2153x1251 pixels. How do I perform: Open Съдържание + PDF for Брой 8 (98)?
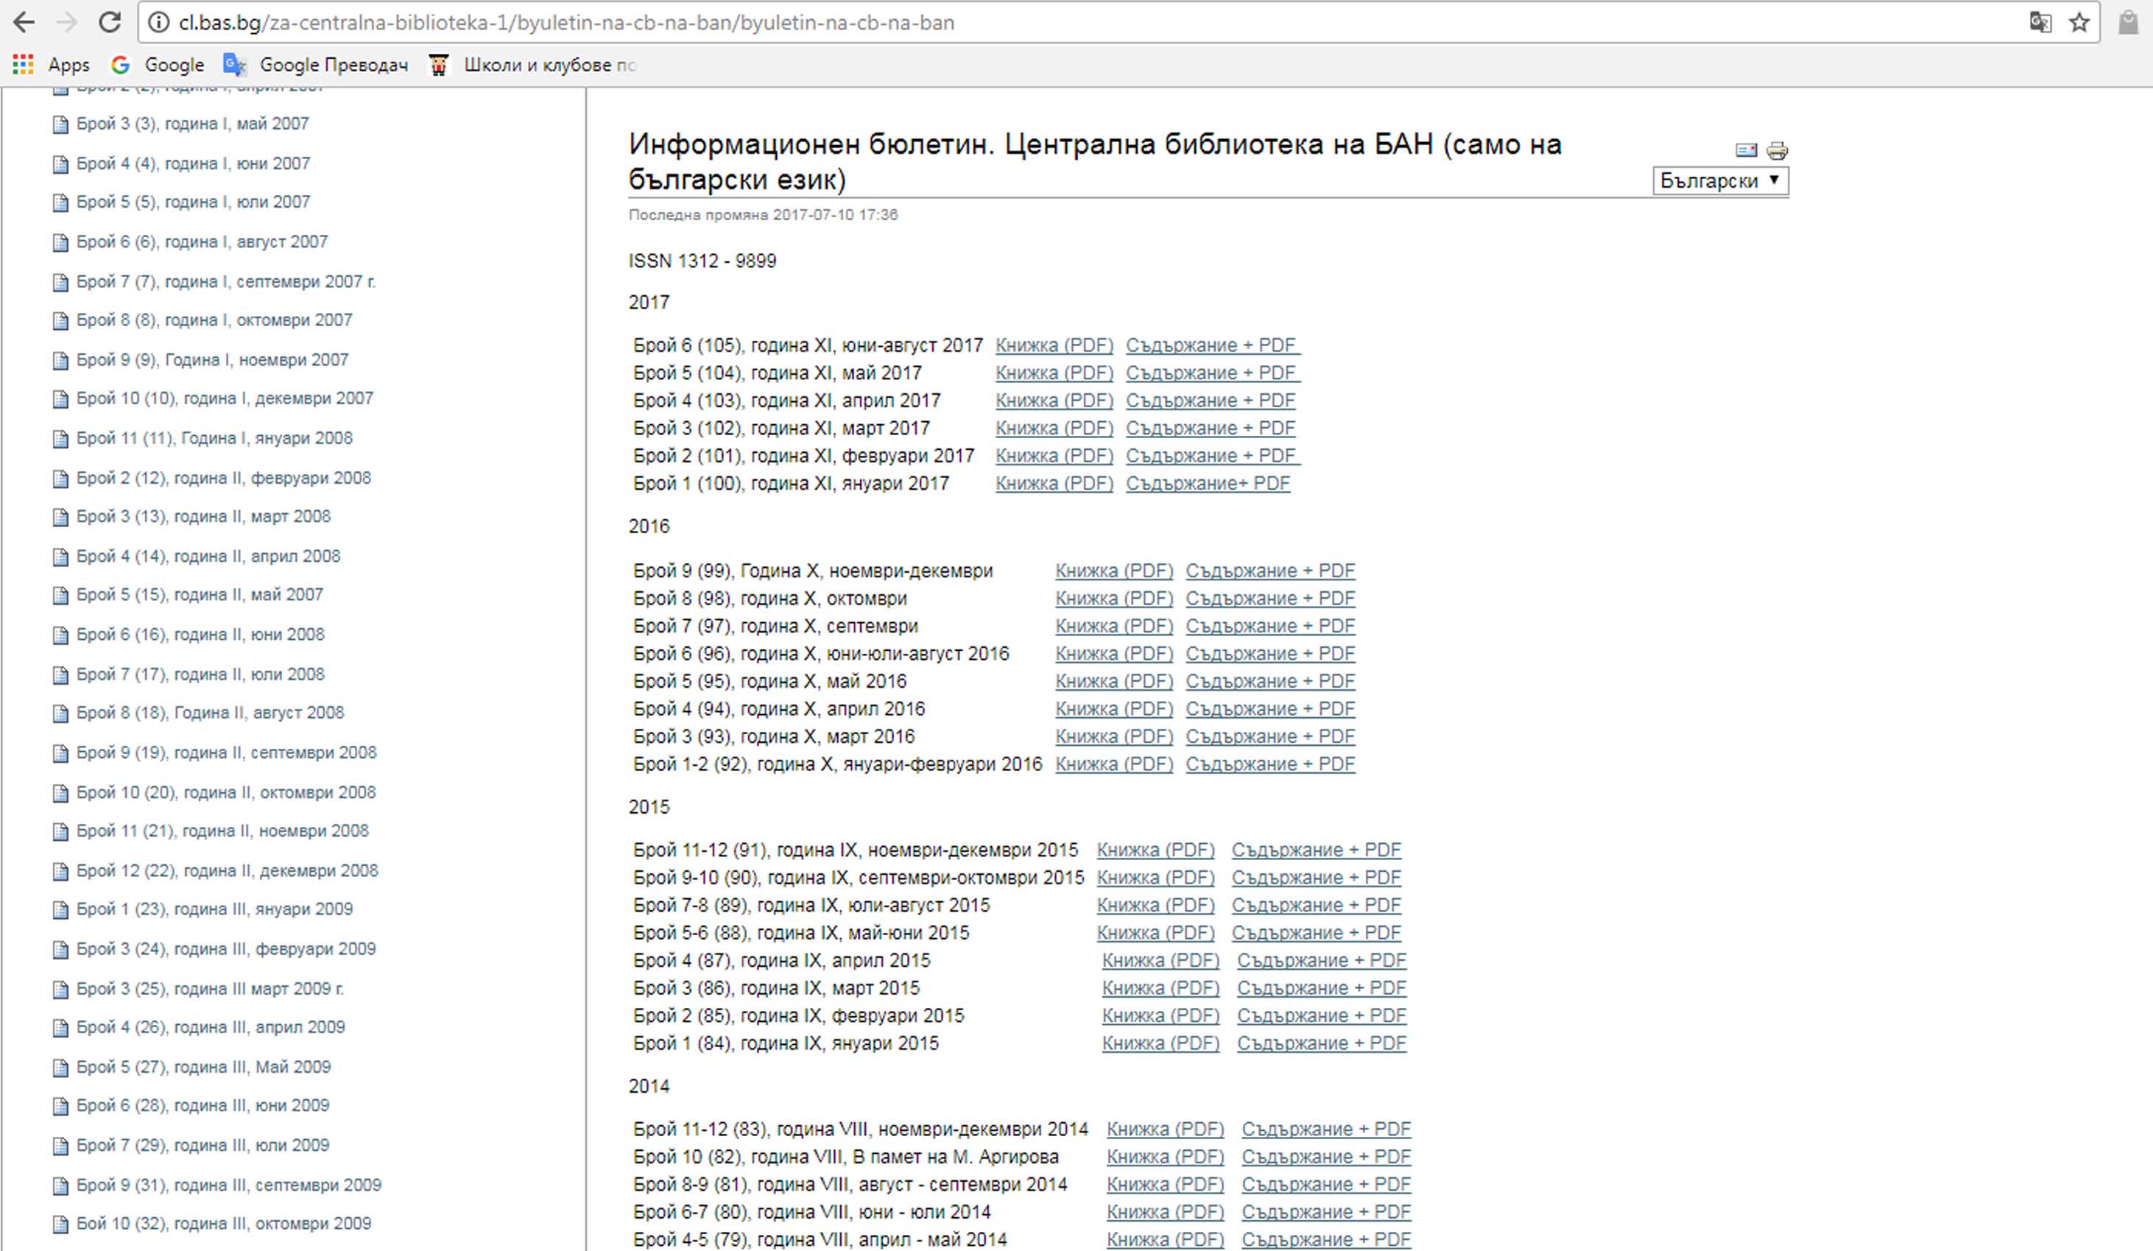coord(1270,598)
